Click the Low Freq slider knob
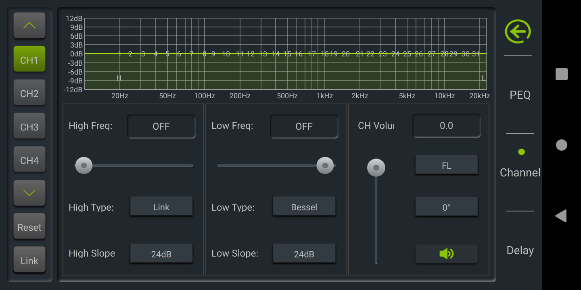 325,165
